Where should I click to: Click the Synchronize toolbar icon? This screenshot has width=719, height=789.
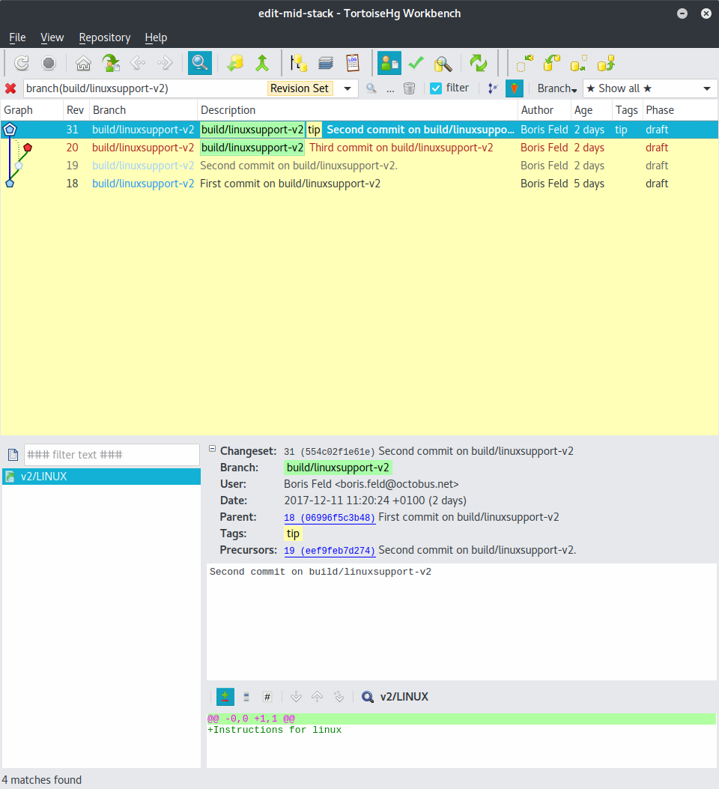click(235, 64)
